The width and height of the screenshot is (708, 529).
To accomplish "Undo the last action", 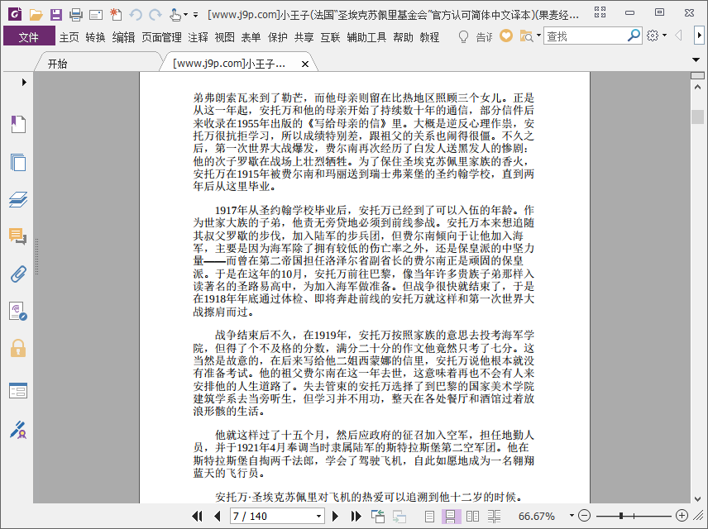I will (x=136, y=15).
